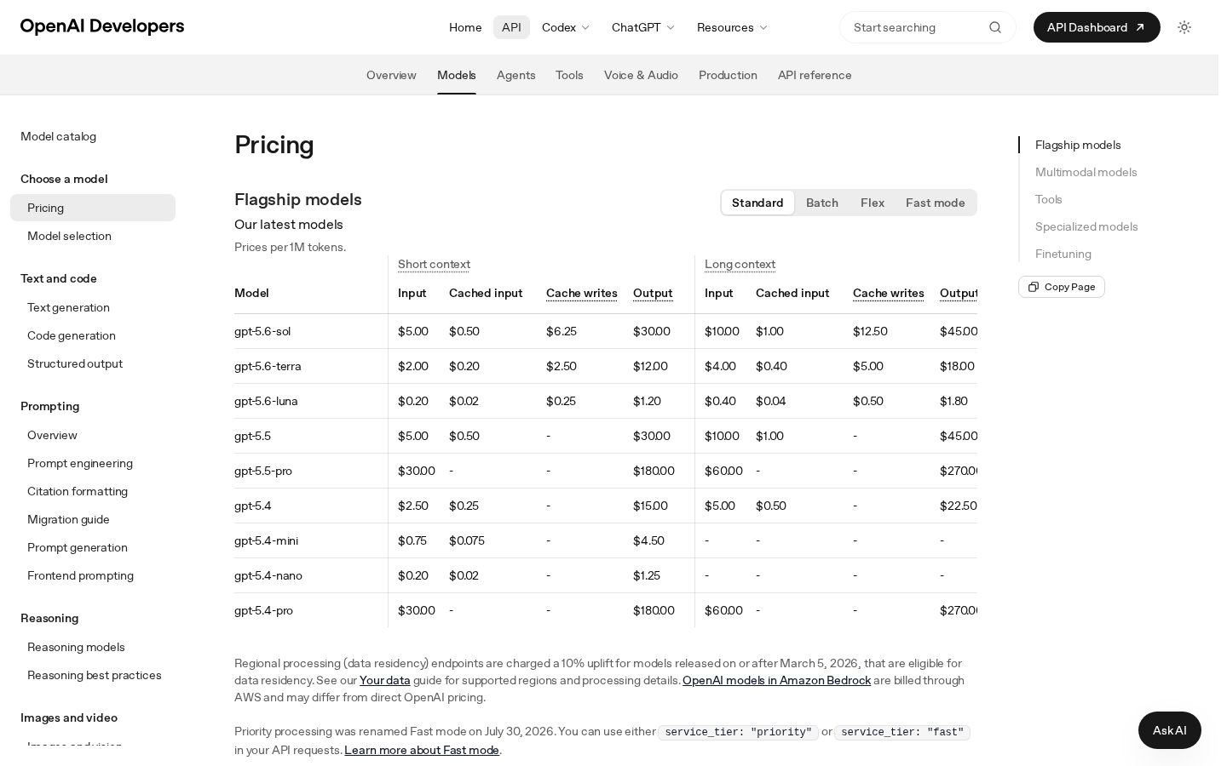Click the gpt-5.6-terra model row name

pos(268,366)
